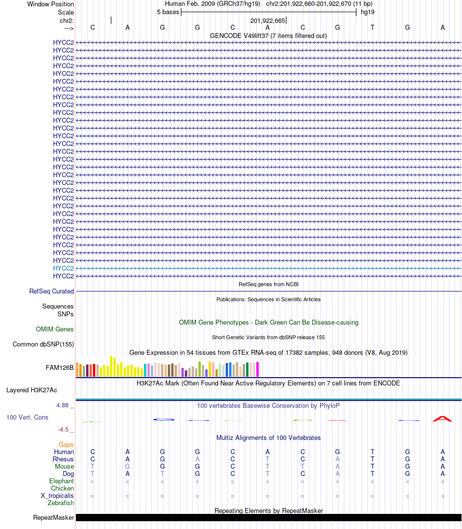
Task: Click the magenta bar ending the GTEx chart
Action: [x=258, y=369]
